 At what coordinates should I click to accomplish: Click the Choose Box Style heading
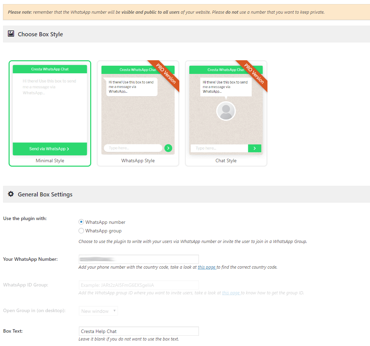(40, 34)
